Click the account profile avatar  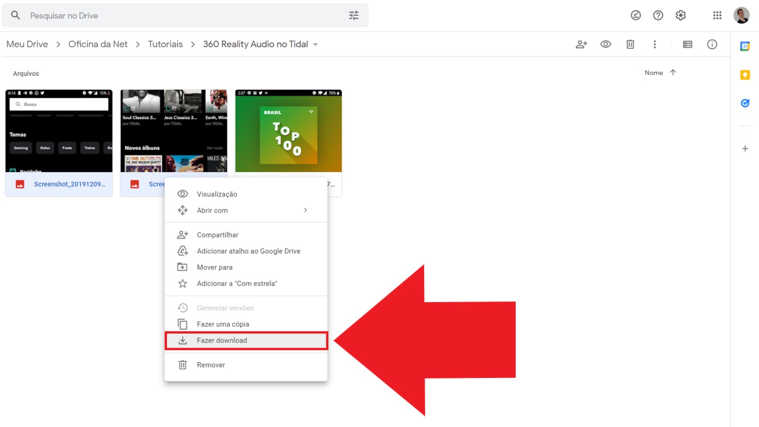click(741, 15)
